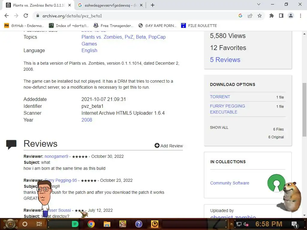Open the PvZ topic link
Viewport: 307px width, 230px height.
pyautogui.click(x=129, y=37)
